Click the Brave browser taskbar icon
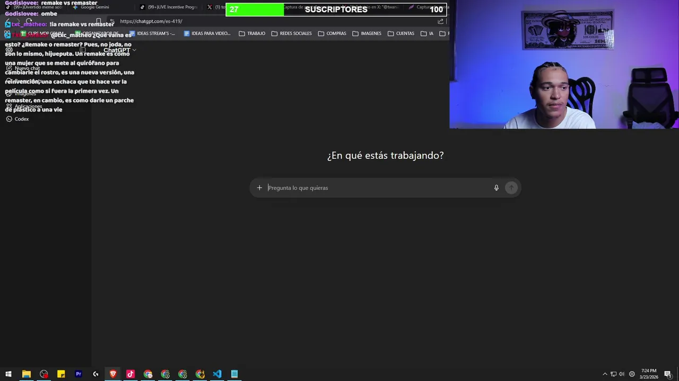Image resolution: width=679 pixels, height=381 pixels. pos(113,374)
